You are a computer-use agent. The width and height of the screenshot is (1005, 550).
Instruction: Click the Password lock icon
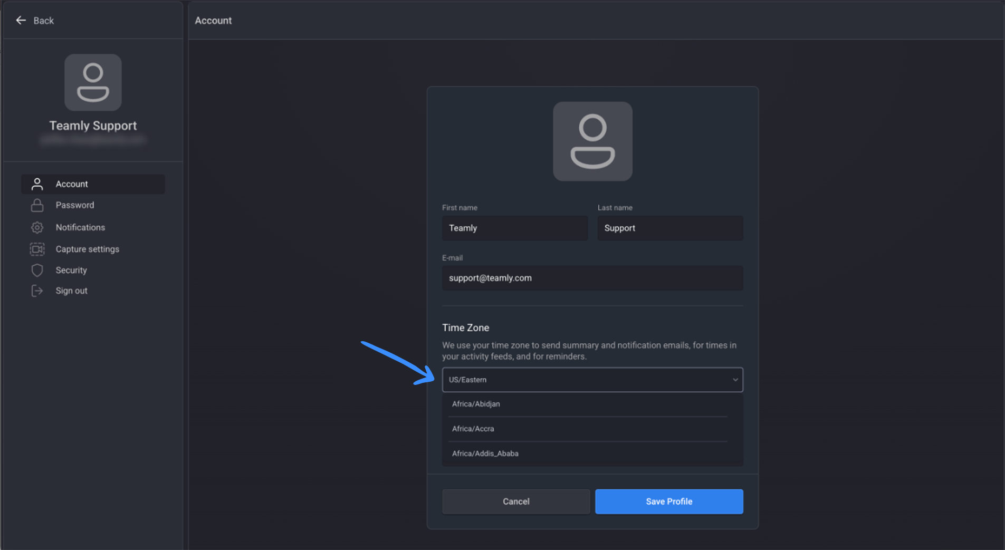point(37,205)
